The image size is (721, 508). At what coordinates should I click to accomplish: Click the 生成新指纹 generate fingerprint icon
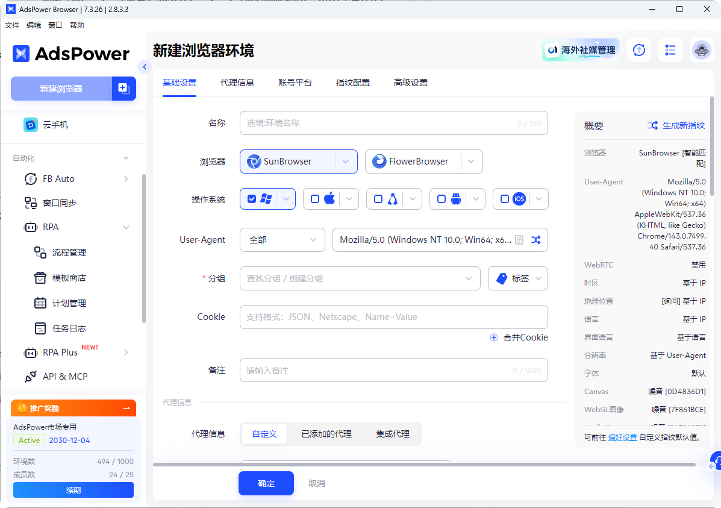click(653, 125)
